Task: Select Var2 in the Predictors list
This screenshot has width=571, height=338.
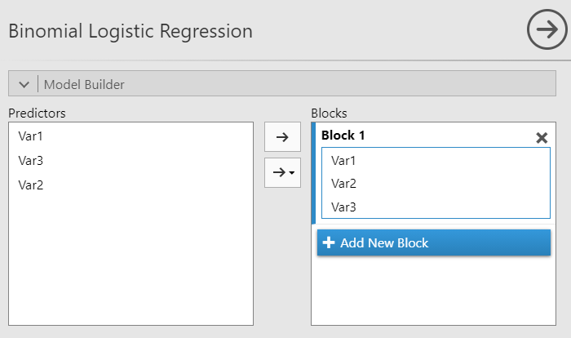Action: (x=30, y=185)
